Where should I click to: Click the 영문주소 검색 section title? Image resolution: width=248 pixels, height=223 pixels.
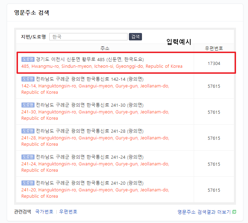pyautogui.click(x=32, y=13)
